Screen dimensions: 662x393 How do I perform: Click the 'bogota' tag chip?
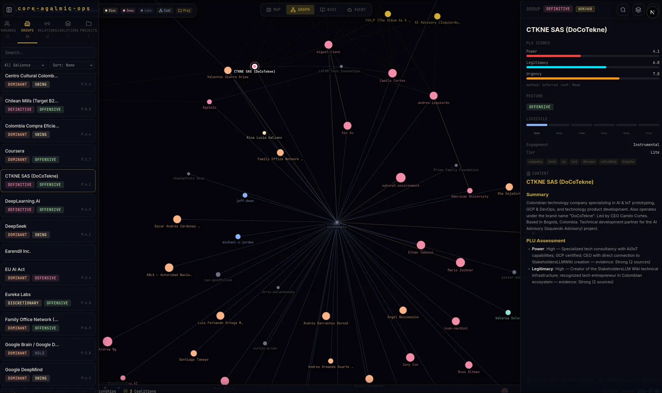pos(628,162)
